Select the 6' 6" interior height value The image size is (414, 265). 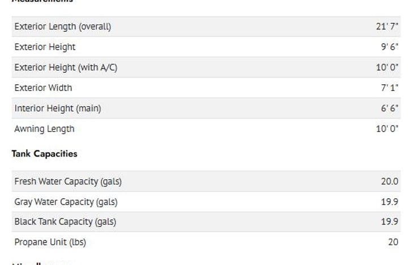(x=390, y=108)
